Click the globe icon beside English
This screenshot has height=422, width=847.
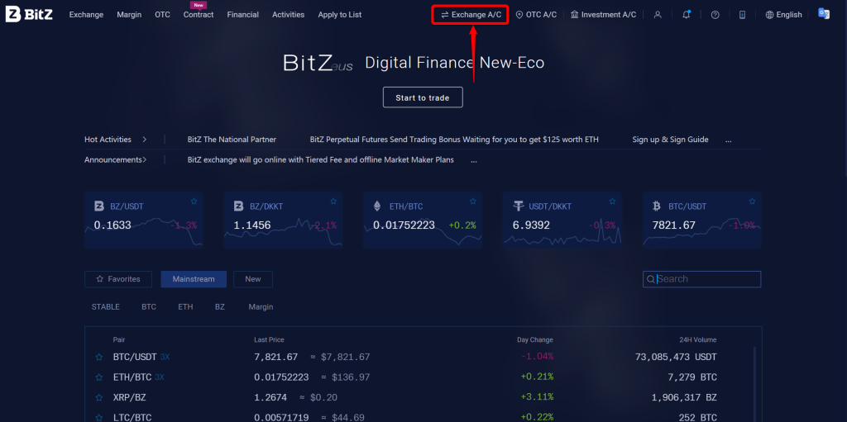click(x=770, y=15)
